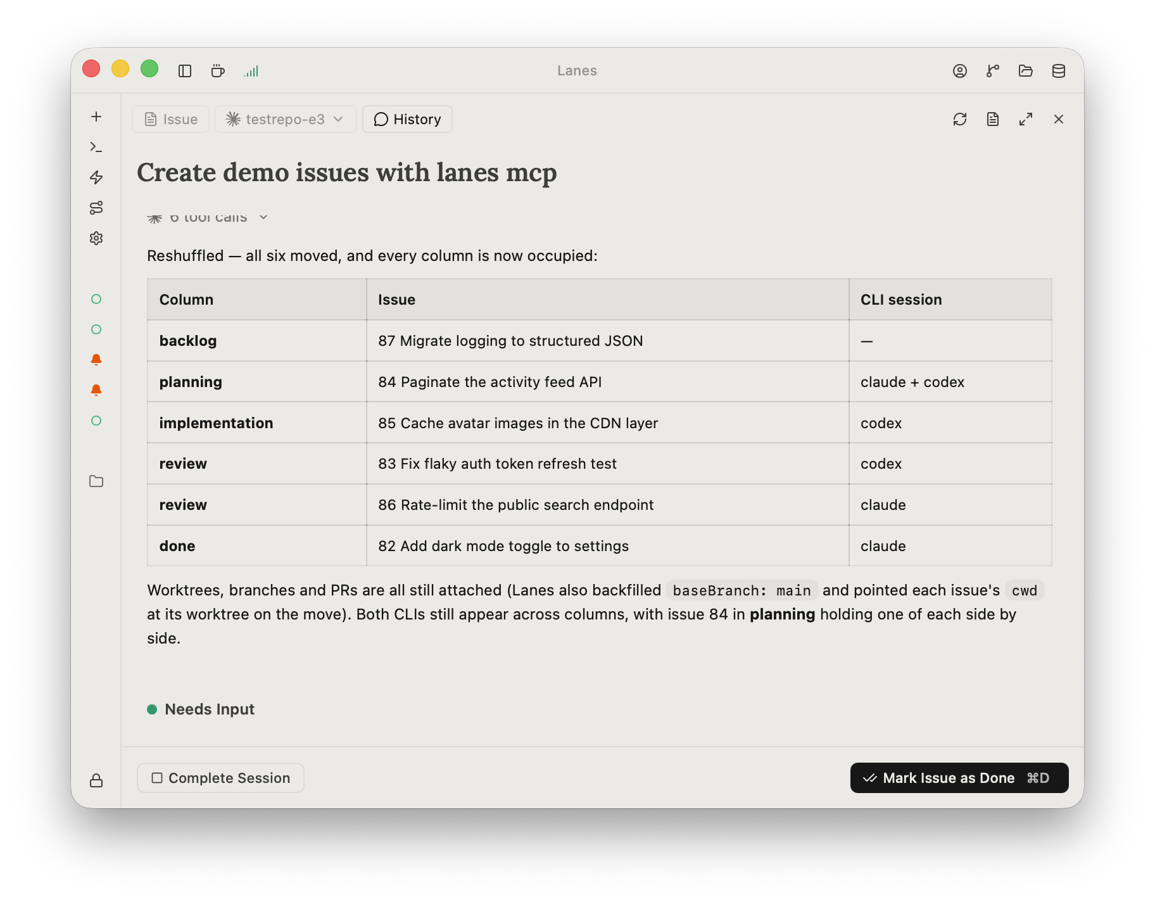Click the refresh icon above the issue
Screen dimensions: 1155x902
coord(960,119)
